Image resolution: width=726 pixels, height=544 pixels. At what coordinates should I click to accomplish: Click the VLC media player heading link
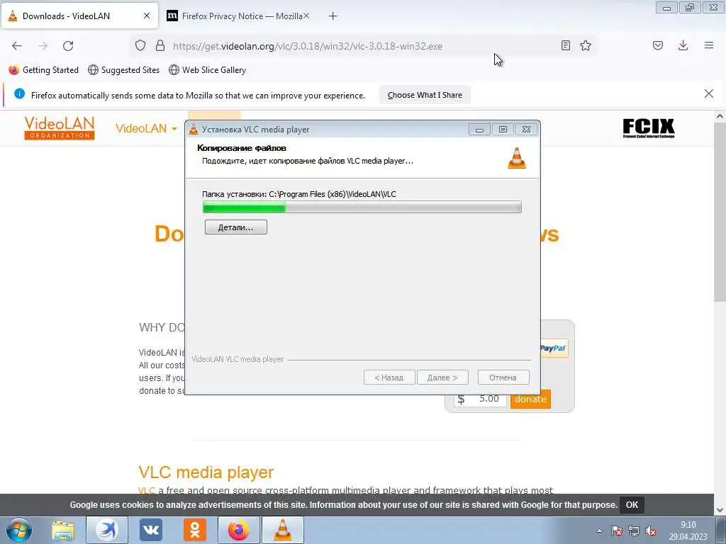[x=206, y=472]
